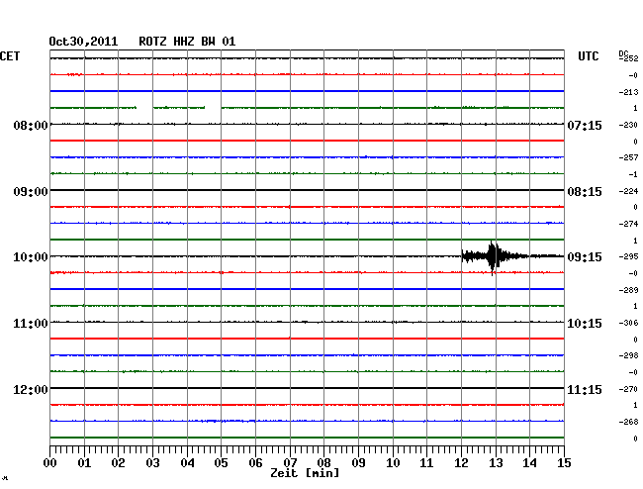Select DC offset value -224
The height and width of the screenshot is (489, 643).
coord(628,191)
